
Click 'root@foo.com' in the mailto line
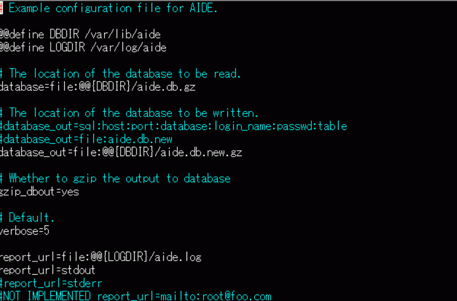237,296
